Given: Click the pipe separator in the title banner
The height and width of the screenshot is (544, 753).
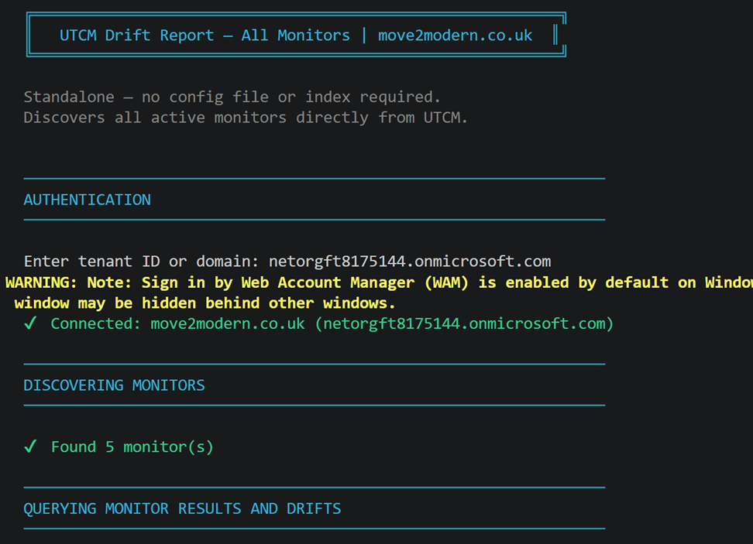Looking at the screenshot, I should [x=363, y=36].
